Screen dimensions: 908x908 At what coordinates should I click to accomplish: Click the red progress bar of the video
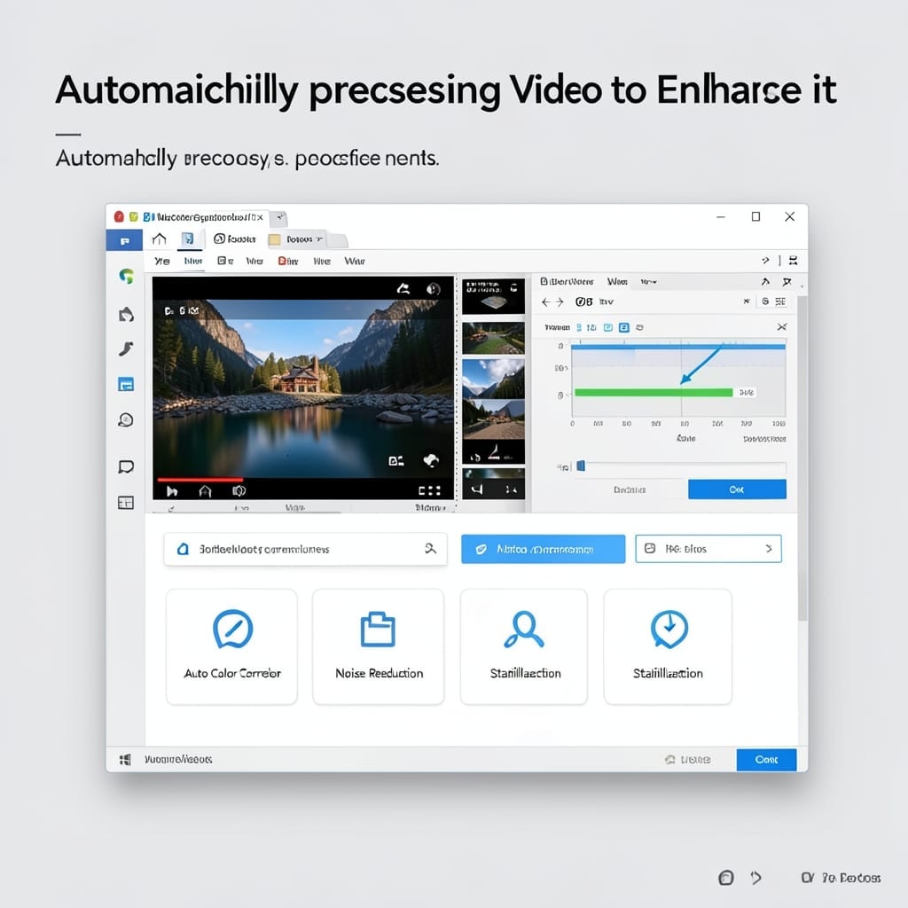(200, 480)
